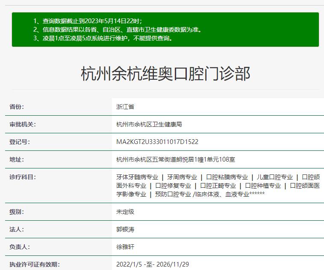Select the legal person name 郭银涛
Screen dimensions: 324x270
tap(125, 229)
